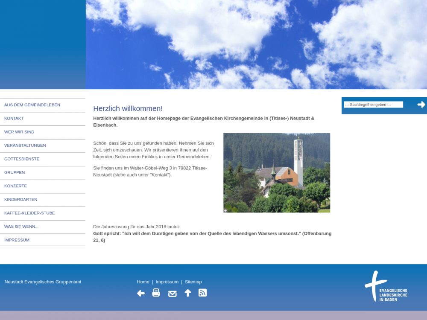Click the scroll-to-top arrow icon
The image size is (427, 320).
188,293
